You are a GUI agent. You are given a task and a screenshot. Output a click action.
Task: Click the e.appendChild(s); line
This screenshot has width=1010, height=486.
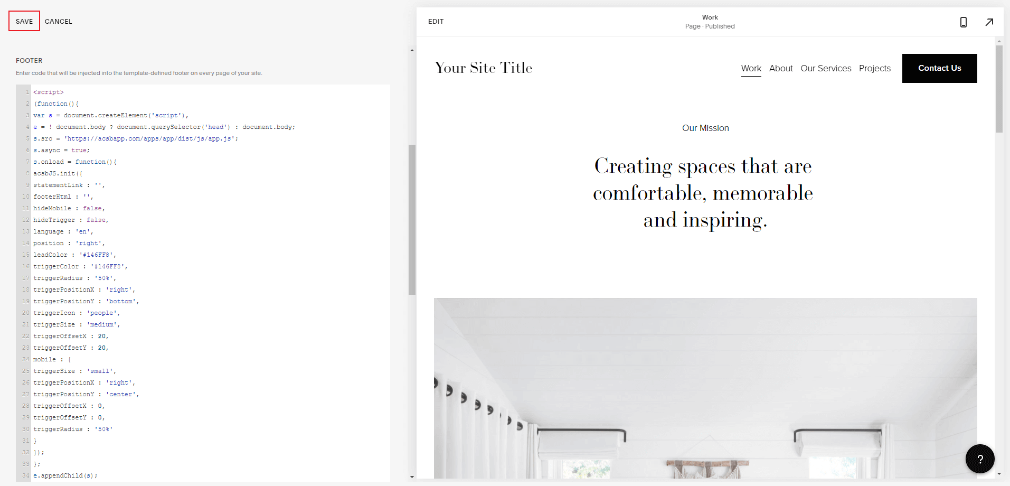tap(65, 475)
